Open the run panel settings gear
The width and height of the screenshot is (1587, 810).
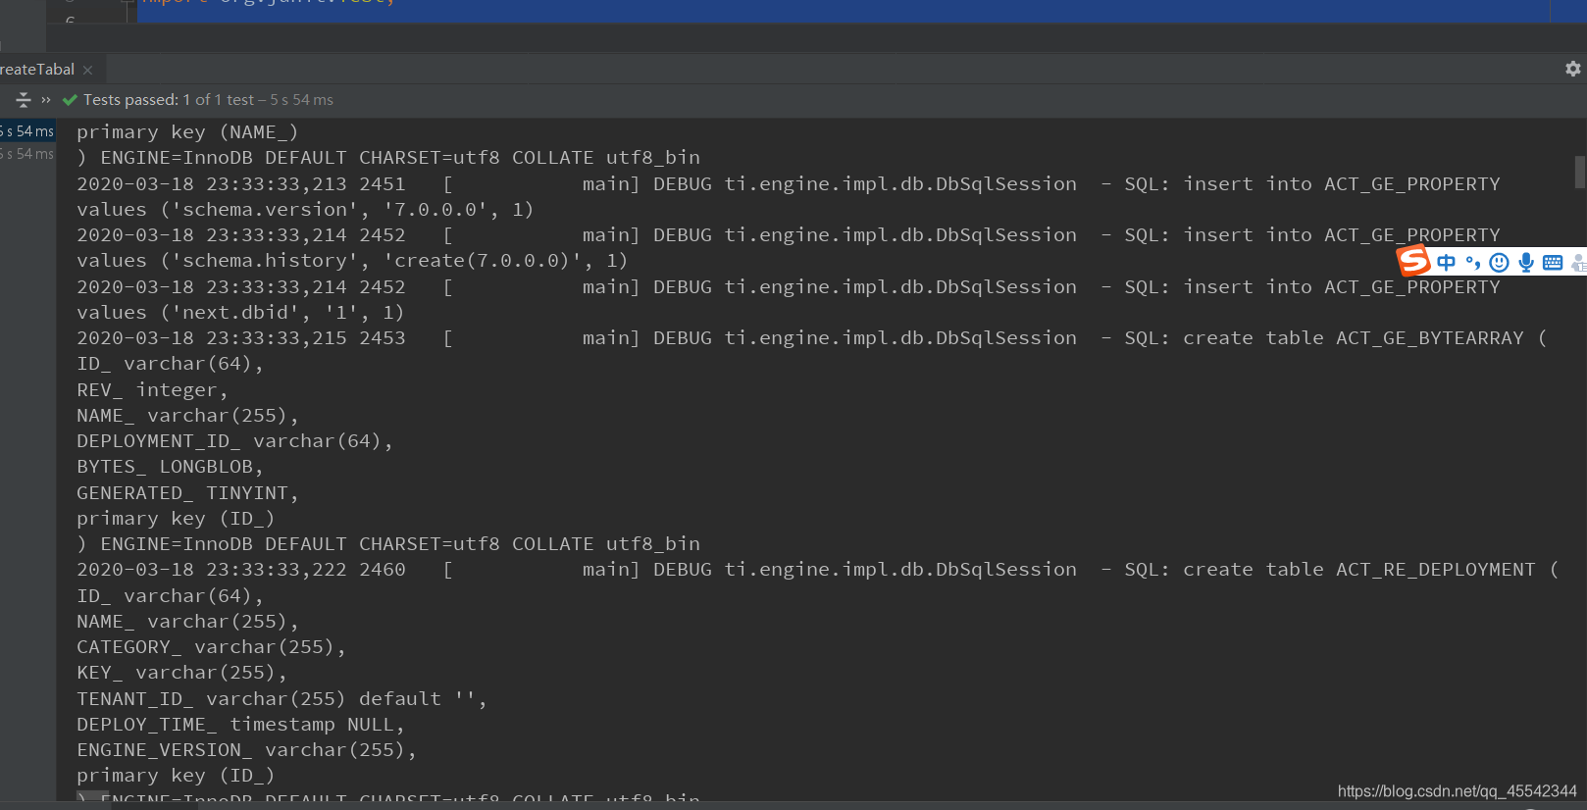(1572, 69)
